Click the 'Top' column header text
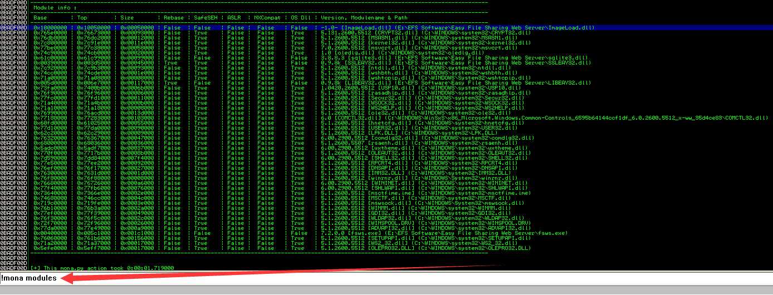Viewport: 773px width, 295px height. click(82, 18)
